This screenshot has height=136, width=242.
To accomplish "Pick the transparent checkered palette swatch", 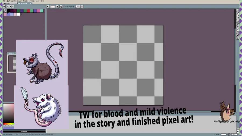I will (5, 11).
